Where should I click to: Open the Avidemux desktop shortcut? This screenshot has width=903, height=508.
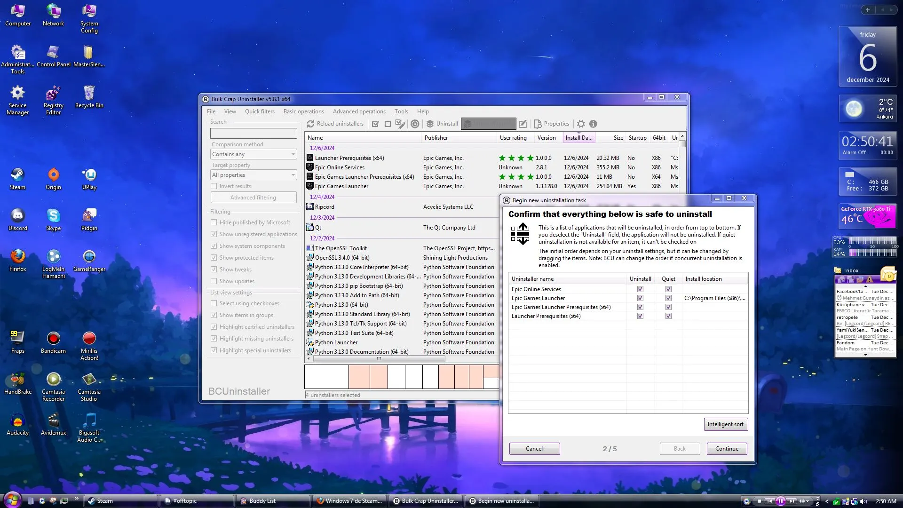click(53, 425)
